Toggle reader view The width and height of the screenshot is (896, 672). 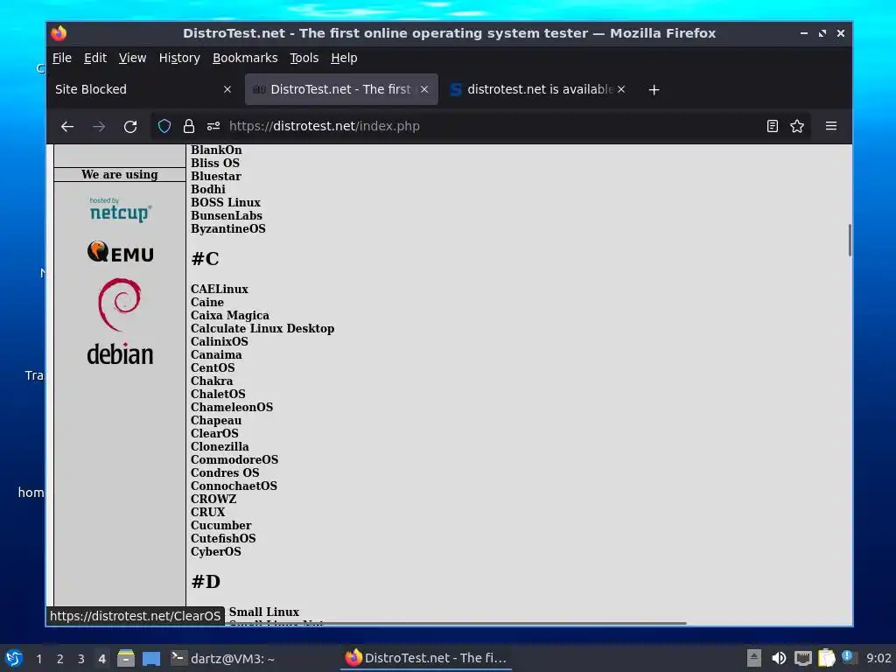pos(772,126)
